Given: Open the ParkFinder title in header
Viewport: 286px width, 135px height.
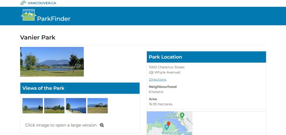Looking at the screenshot, I should coord(54,19).
